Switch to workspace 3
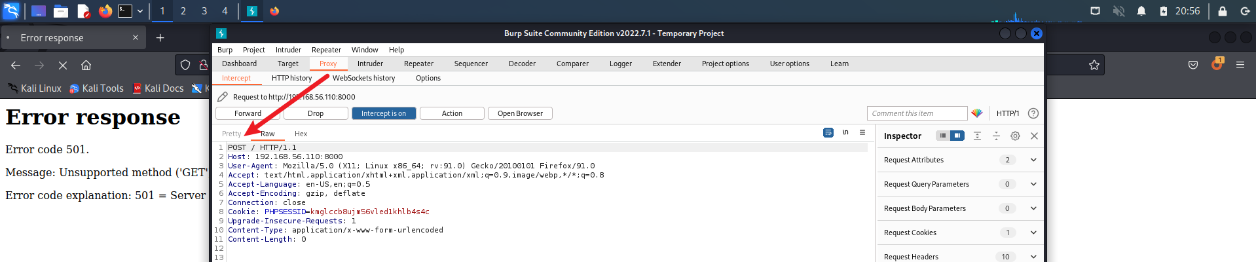The height and width of the screenshot is (262, 1256). point(204,11)
